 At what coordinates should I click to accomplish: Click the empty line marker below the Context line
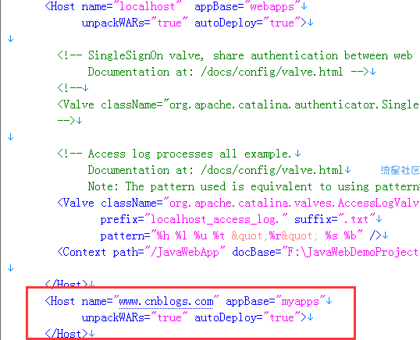pos(10,268)
